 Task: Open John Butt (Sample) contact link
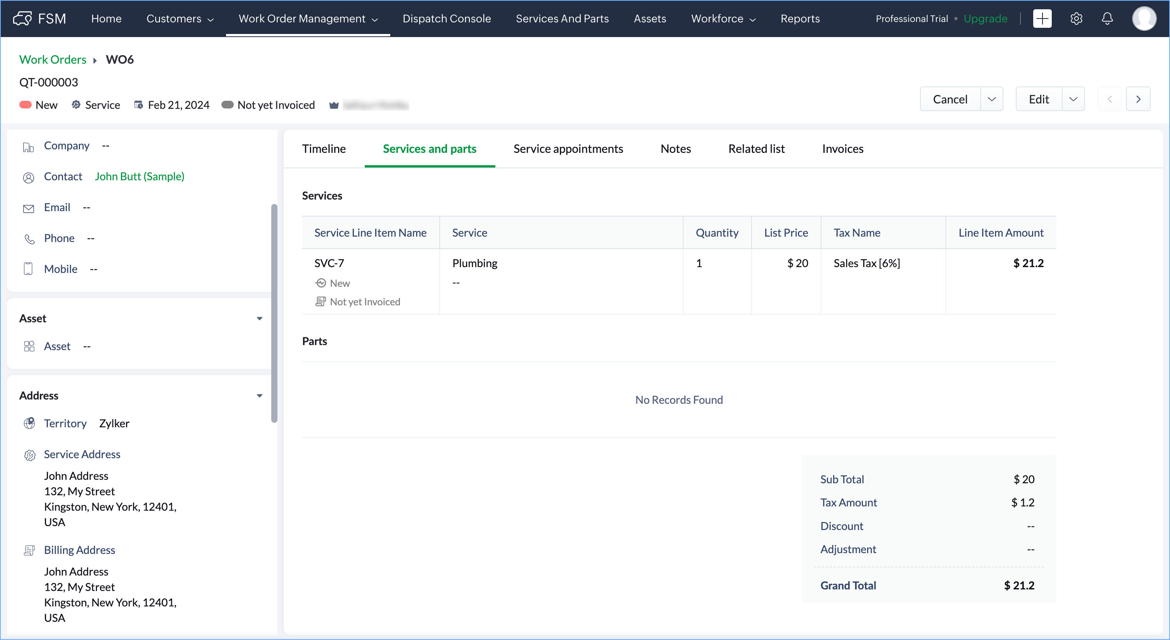coord(139,176)
